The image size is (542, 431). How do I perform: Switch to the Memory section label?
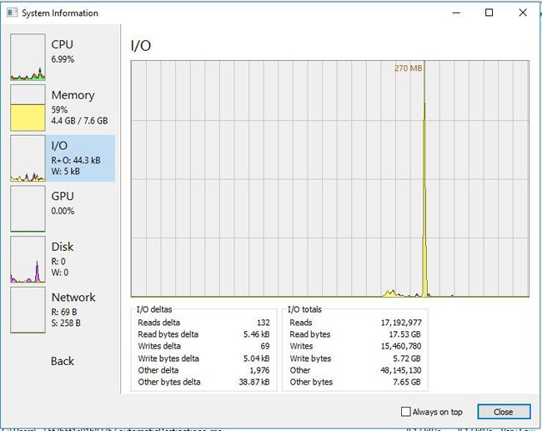pos(73,95)
